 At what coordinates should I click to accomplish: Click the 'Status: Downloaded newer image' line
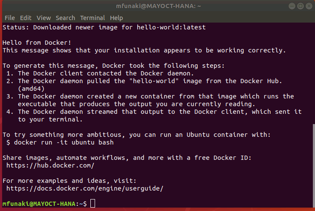pos(104,27)
